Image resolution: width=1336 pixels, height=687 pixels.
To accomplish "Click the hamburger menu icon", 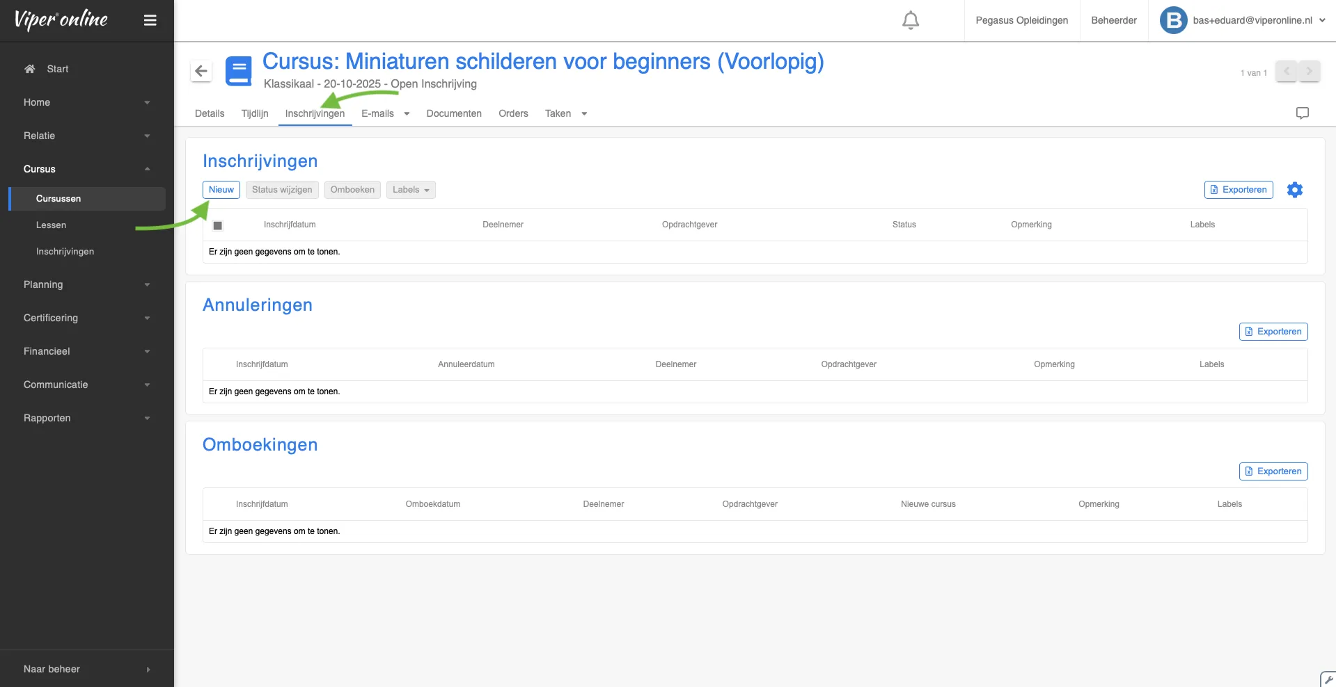I will click(150, 20).
